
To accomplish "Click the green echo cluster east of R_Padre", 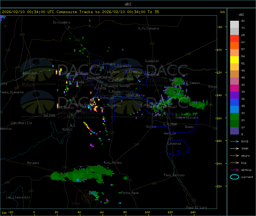I will pyautogui.click(x=198, y=104).
